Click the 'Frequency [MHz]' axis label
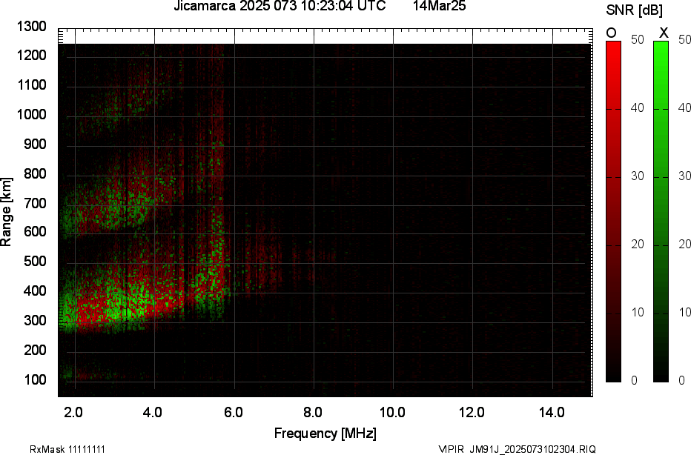 [325, 433]
